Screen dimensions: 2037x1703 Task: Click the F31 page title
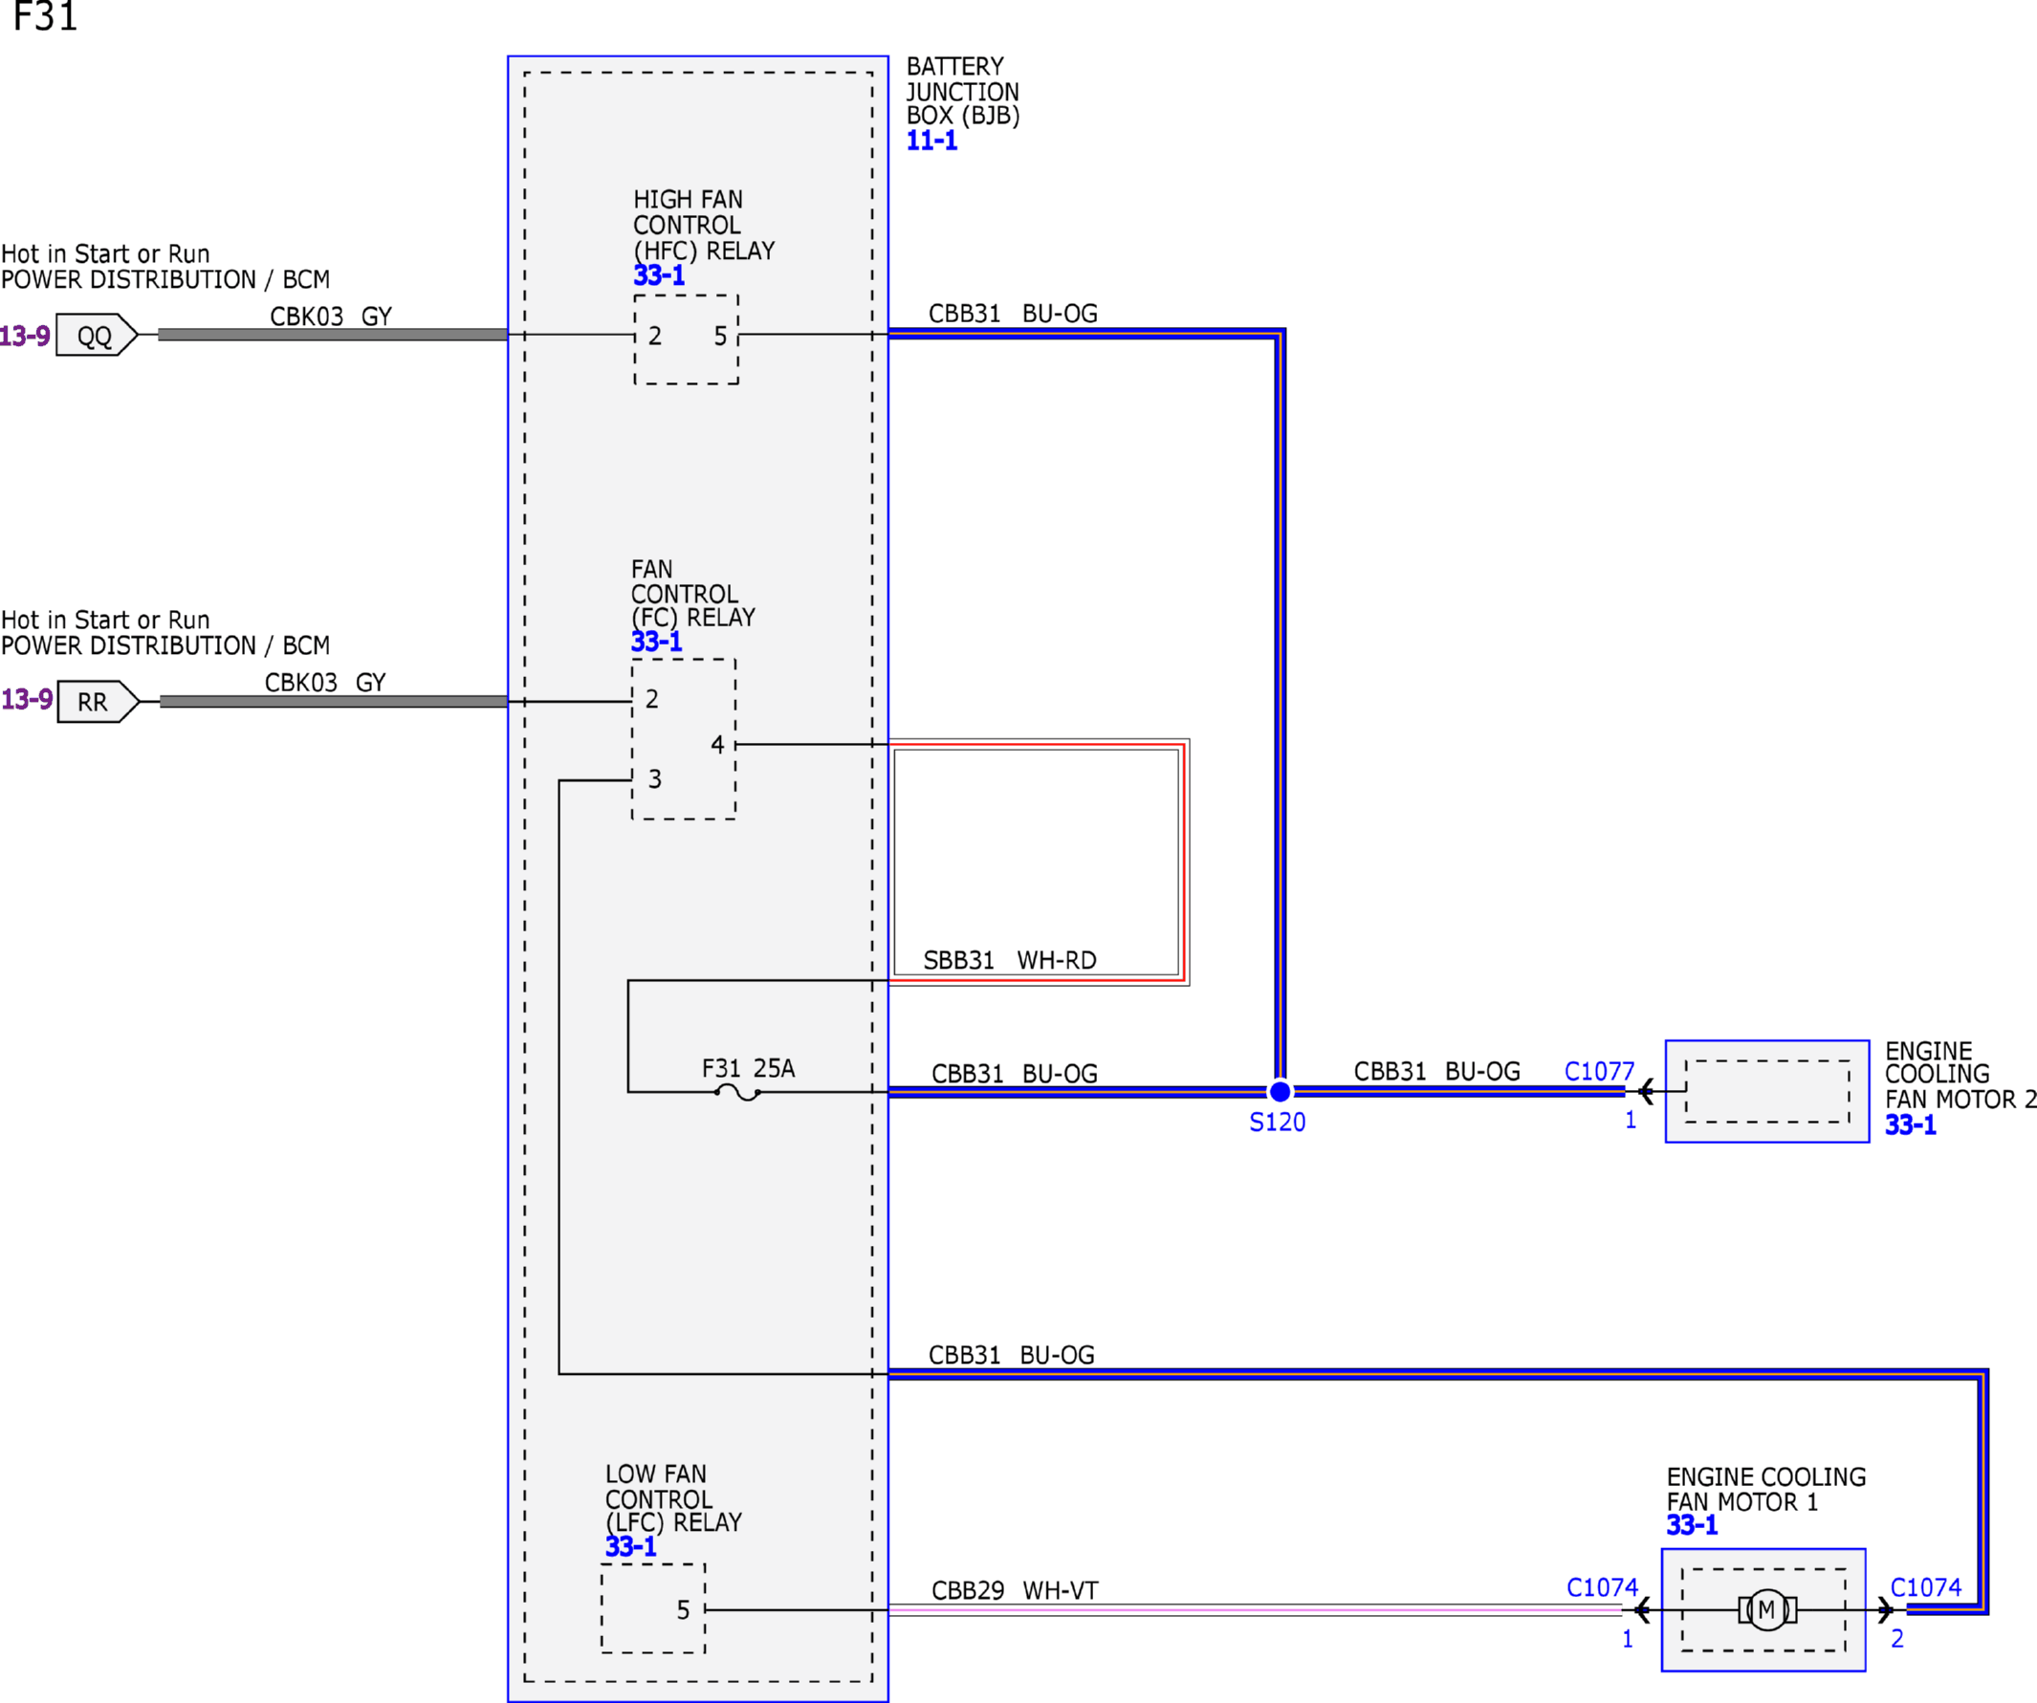(45, 16)
